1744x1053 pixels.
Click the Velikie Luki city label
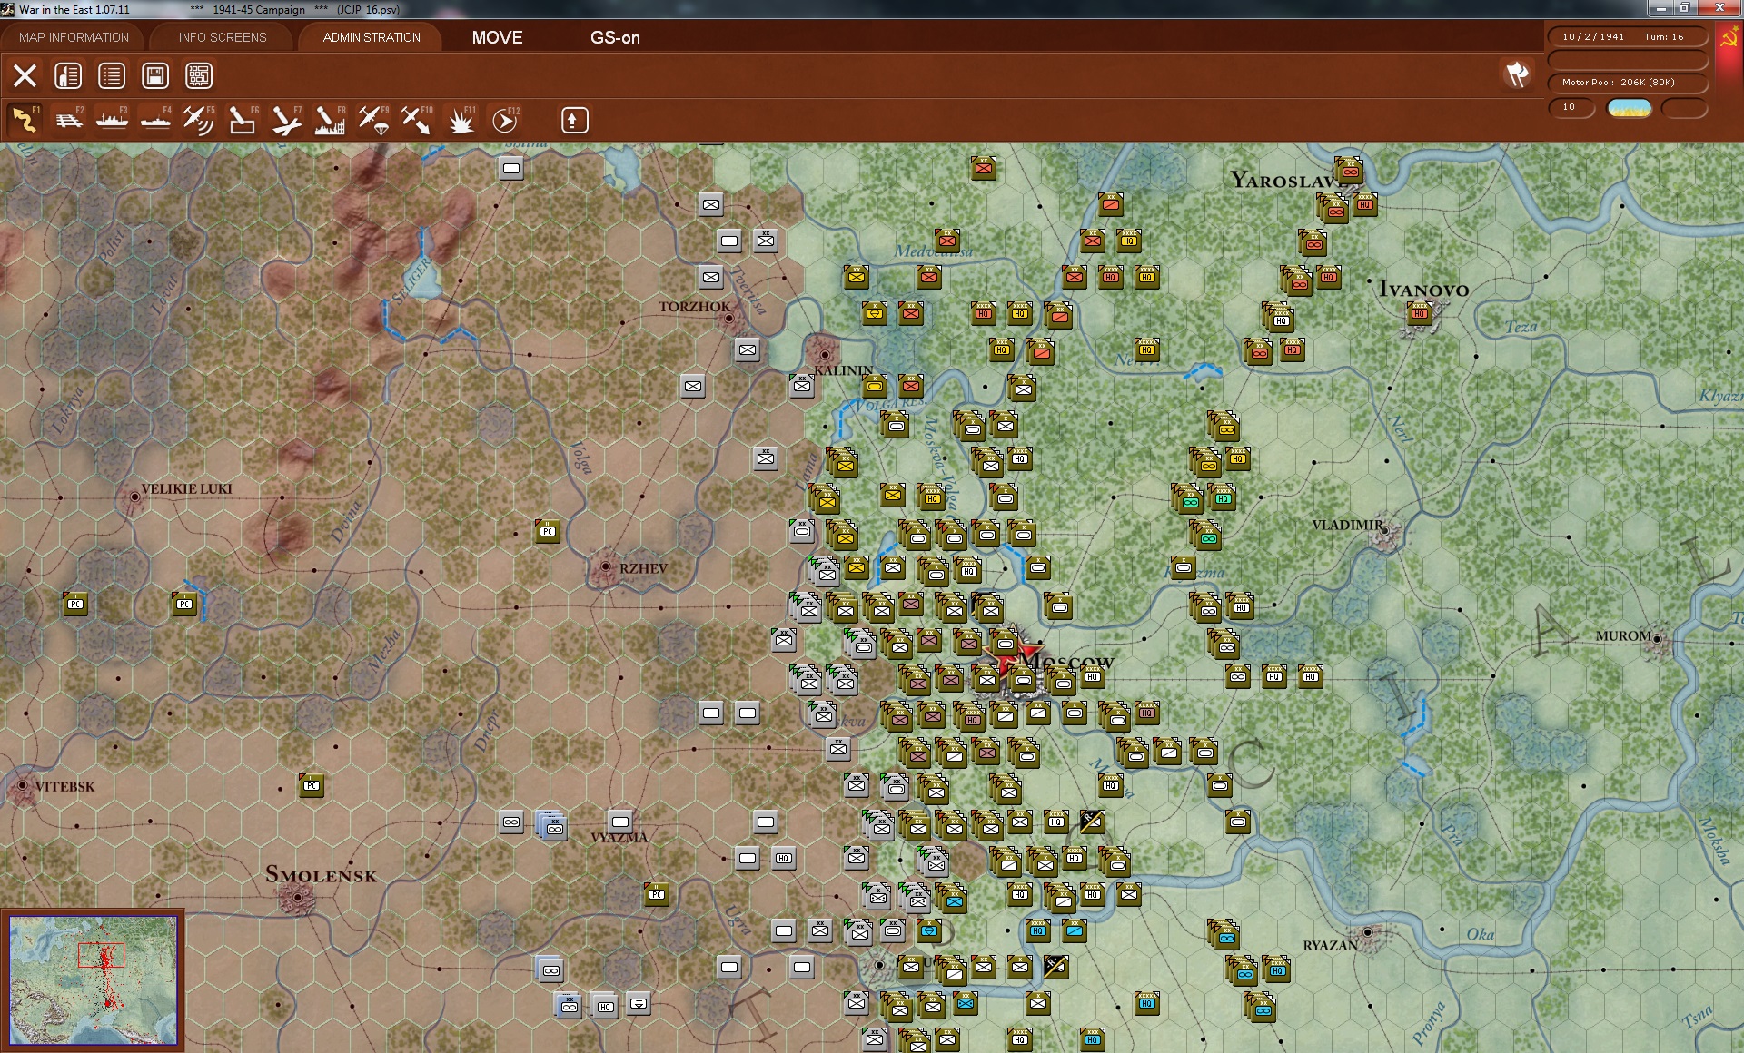tap(186, 488)
